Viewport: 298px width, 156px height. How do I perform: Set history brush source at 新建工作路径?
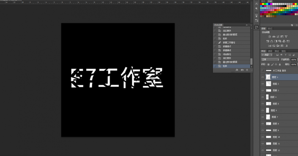[215, 43]
